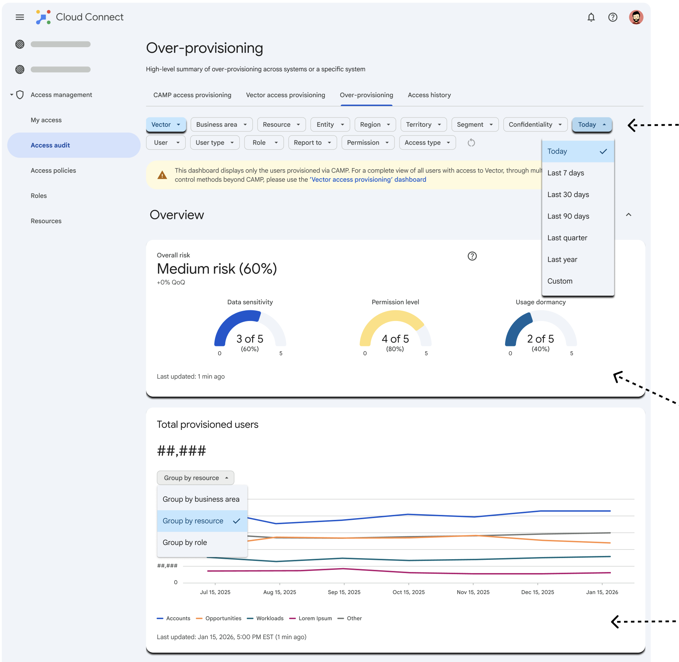Select Last 90 days option
The image size is (679, 662).
[578, 216]
